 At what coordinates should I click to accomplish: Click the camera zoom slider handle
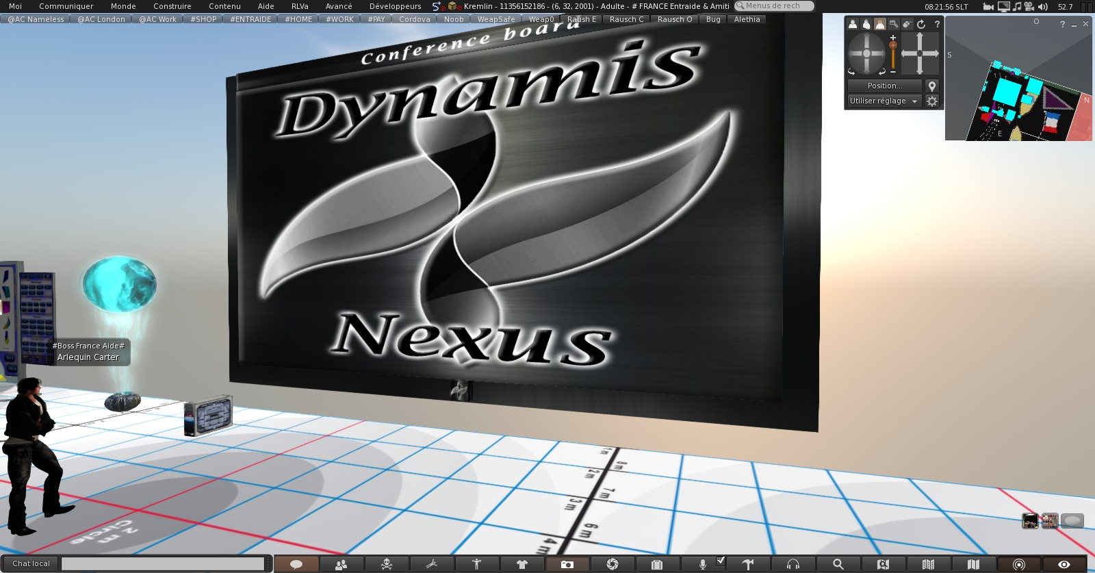(893, 45)
